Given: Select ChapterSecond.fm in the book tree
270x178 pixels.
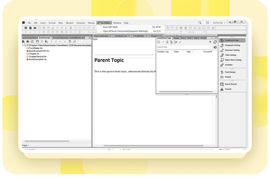Looking at the screenshot, I should click(37, 56).
